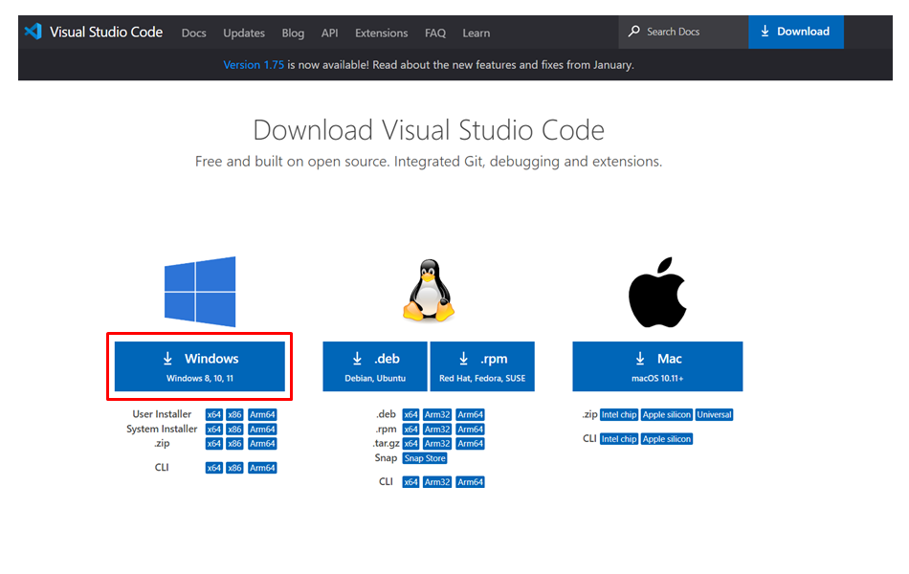This screenshot has width=909, height=574.
Task: Download Linux .tar.gz x64 archive
Action: tap(410, 444)
